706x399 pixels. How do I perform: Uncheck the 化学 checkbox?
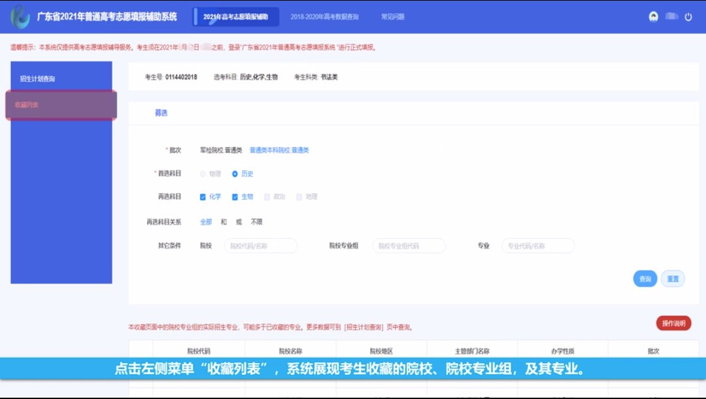tap(203, 197)
